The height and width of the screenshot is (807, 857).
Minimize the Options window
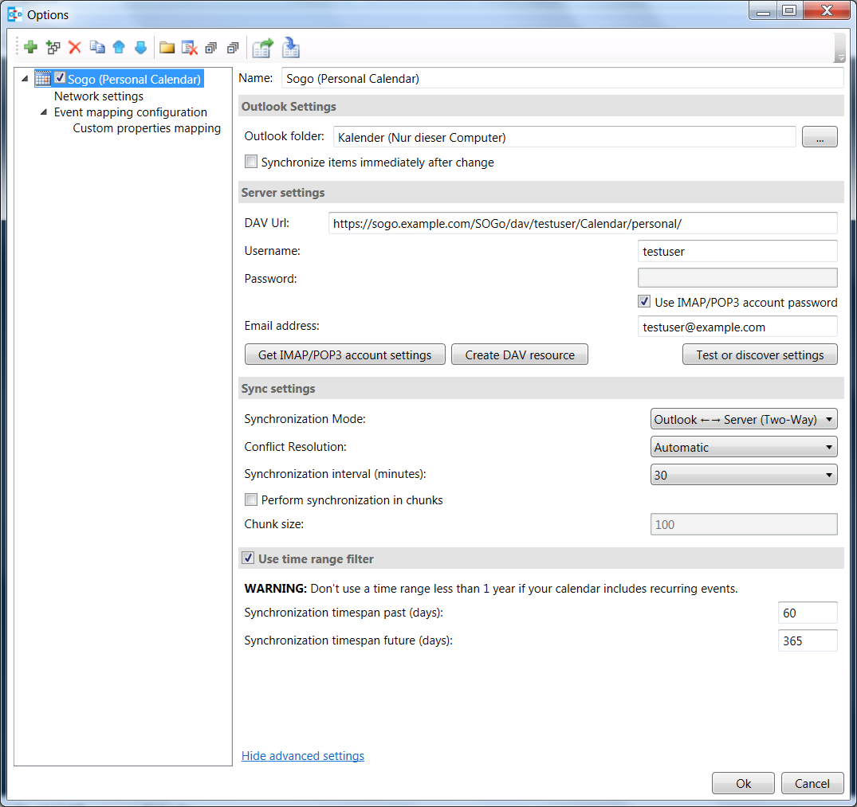[x=764, y=10]
